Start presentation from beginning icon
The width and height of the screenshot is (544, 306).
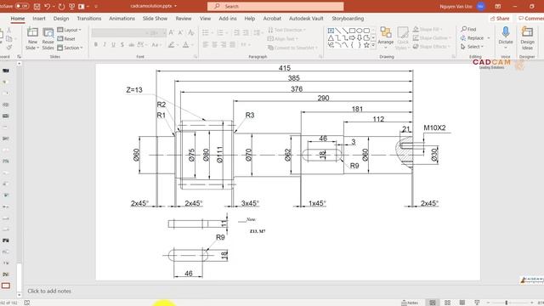71,6
